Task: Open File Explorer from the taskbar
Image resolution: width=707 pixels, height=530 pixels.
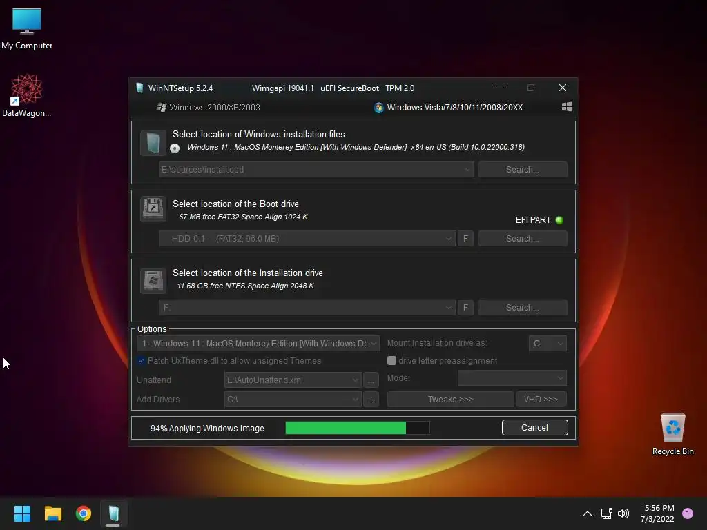Action: [52, 513]
